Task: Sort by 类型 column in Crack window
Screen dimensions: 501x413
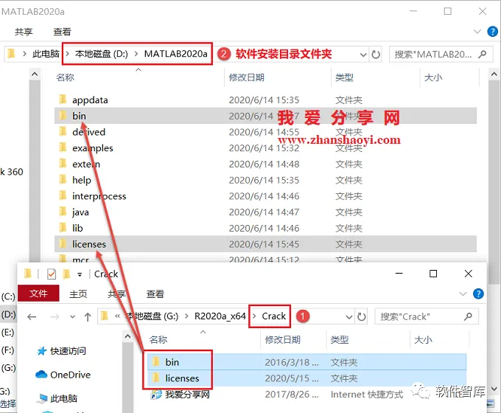Action: click(340, 340)
